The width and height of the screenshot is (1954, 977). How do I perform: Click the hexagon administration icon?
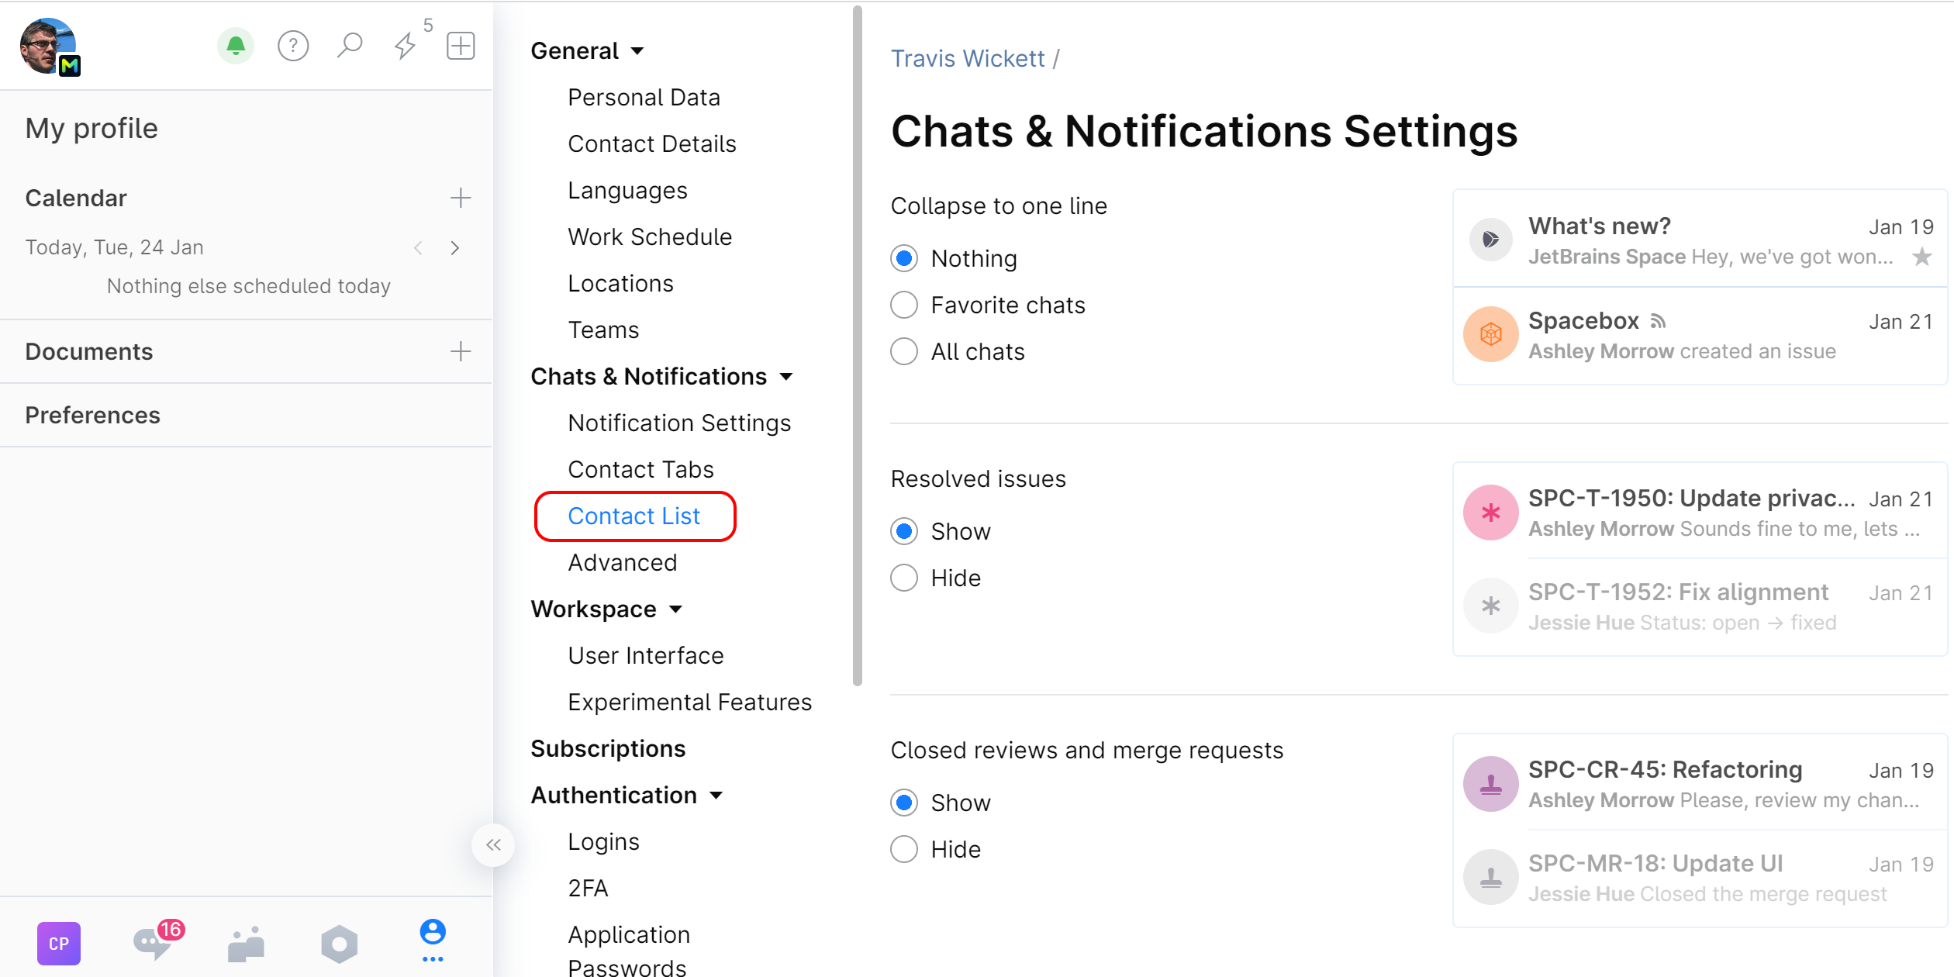click(x=339, y=943)
